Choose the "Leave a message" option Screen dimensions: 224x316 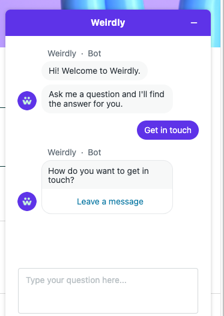(110, 201)
